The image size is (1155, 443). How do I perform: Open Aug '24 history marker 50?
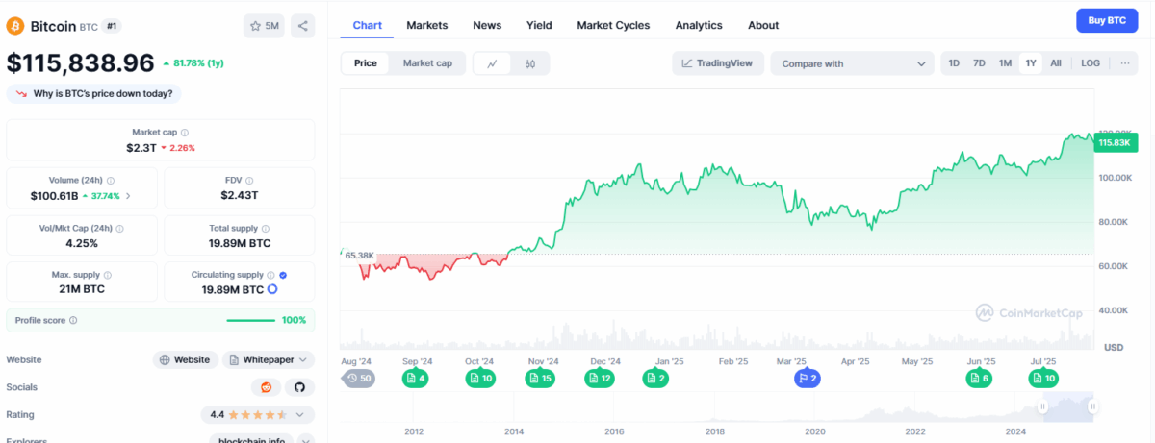pos(358,379)
